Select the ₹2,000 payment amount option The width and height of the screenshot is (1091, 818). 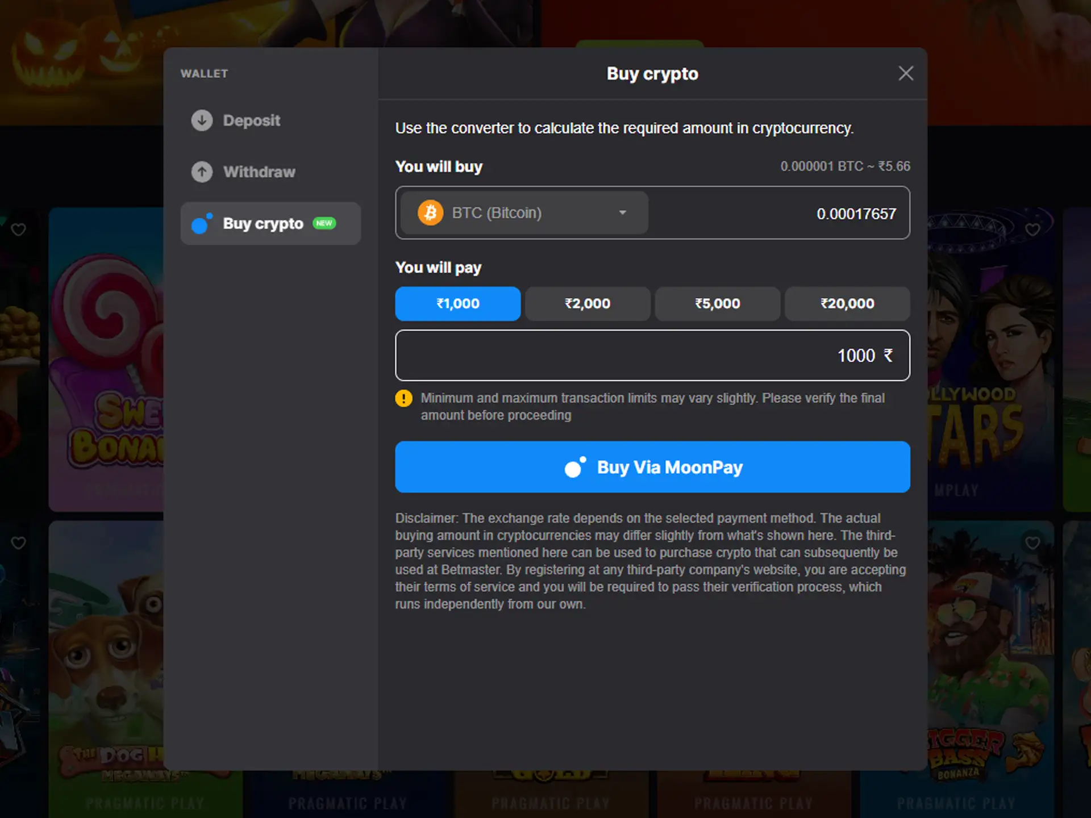[x=588, y=303]
